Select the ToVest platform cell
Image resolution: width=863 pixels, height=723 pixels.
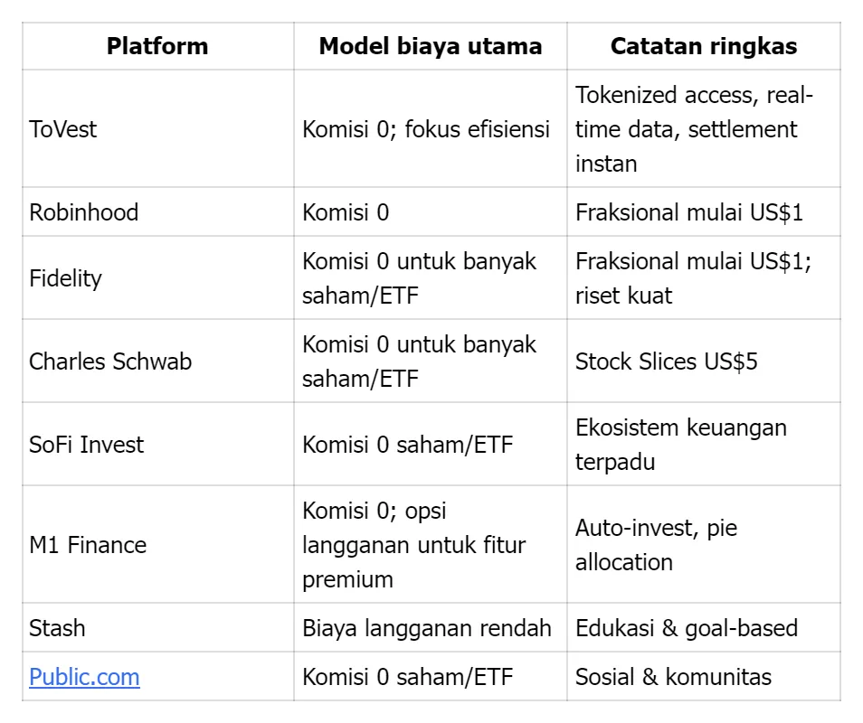63,129
